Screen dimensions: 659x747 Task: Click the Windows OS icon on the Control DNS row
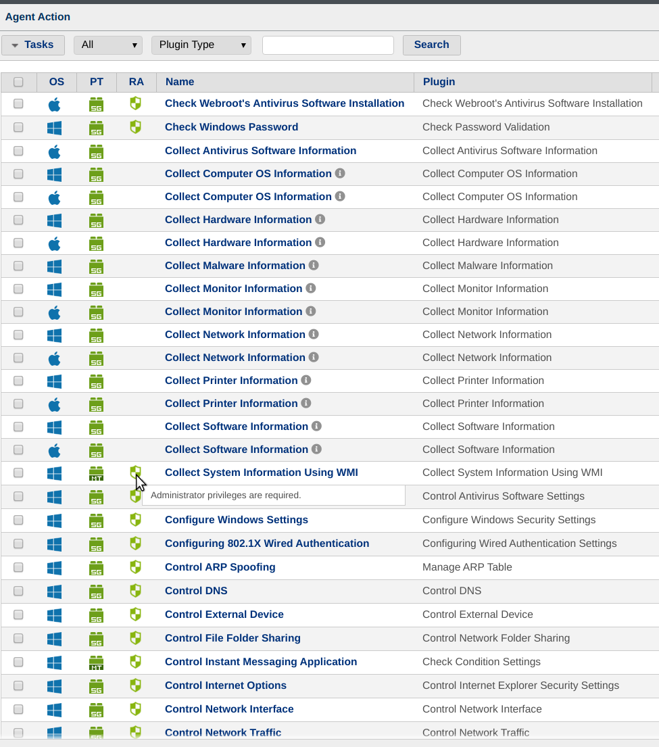click(x=54, y=591)
